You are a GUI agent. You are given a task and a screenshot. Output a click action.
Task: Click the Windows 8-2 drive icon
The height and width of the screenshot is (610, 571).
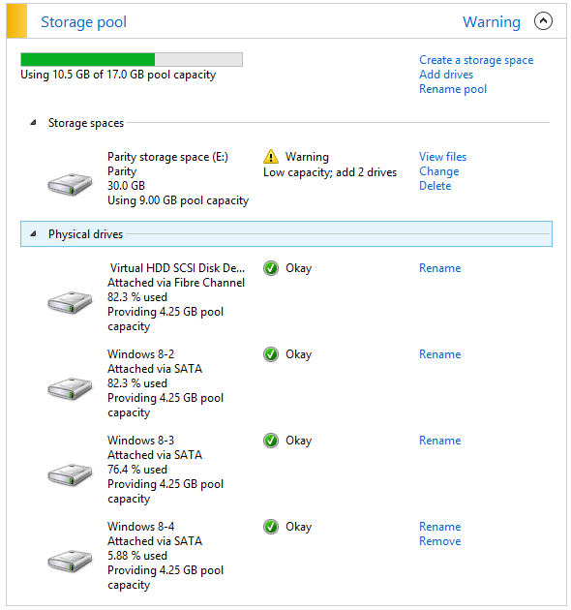tap(70, 388)
